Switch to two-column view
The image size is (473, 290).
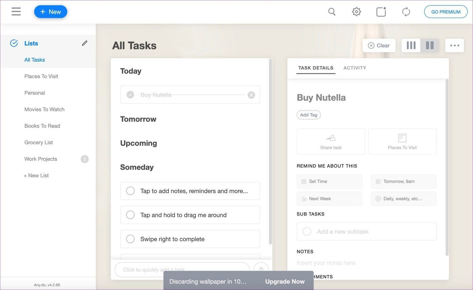tap(430, 45)
